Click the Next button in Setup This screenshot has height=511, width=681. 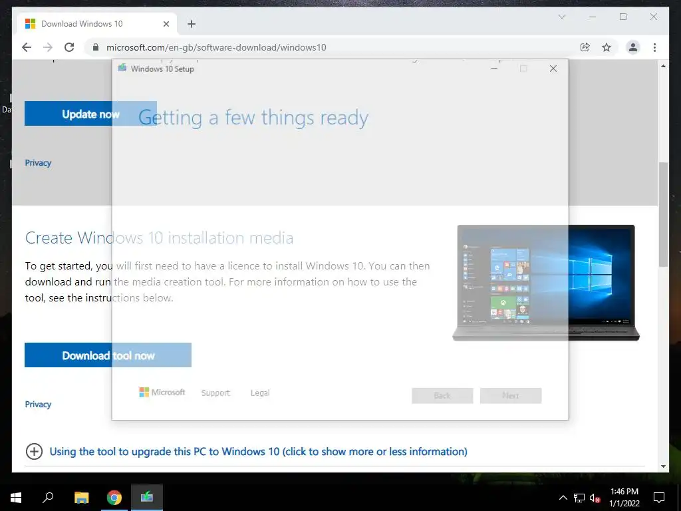click(511, 395)
